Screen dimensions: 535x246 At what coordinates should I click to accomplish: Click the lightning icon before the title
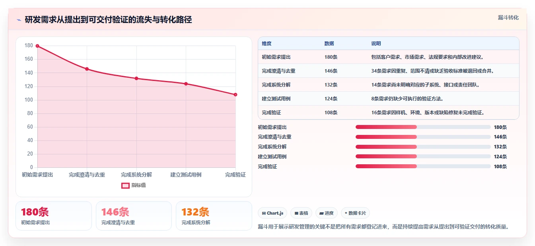pyautogui.click(x=19, y=20)
